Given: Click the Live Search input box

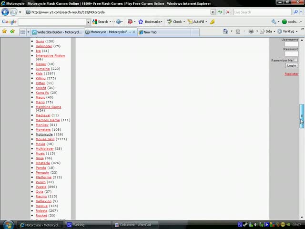Looking at the screenshot, I should (262, 12).
